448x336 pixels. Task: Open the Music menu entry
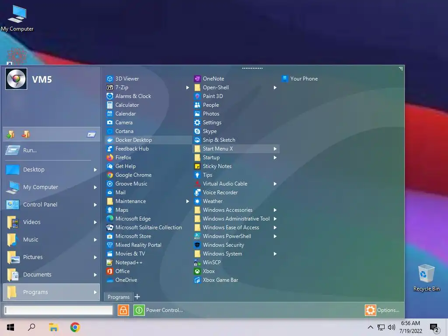pyautogui.click(x=52, y=239)
